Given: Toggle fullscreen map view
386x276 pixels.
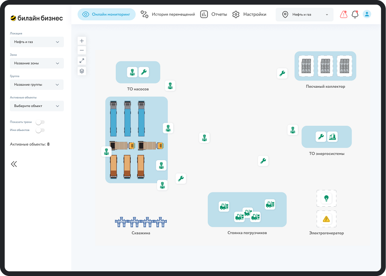Looking at the screenshot, I should coord(82,61).
